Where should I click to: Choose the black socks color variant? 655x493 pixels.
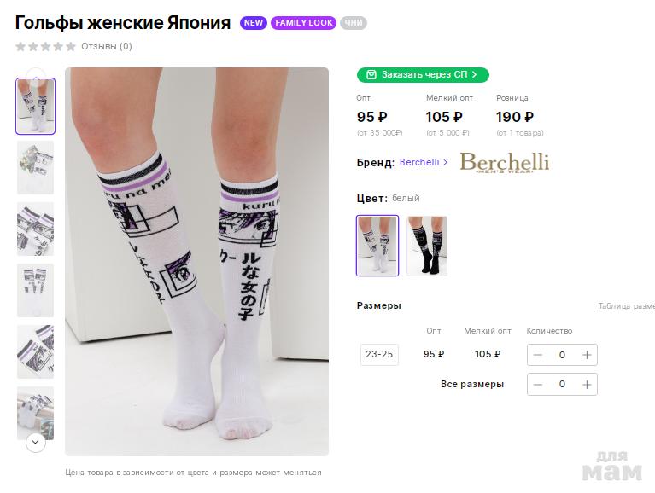click(427, 246)
